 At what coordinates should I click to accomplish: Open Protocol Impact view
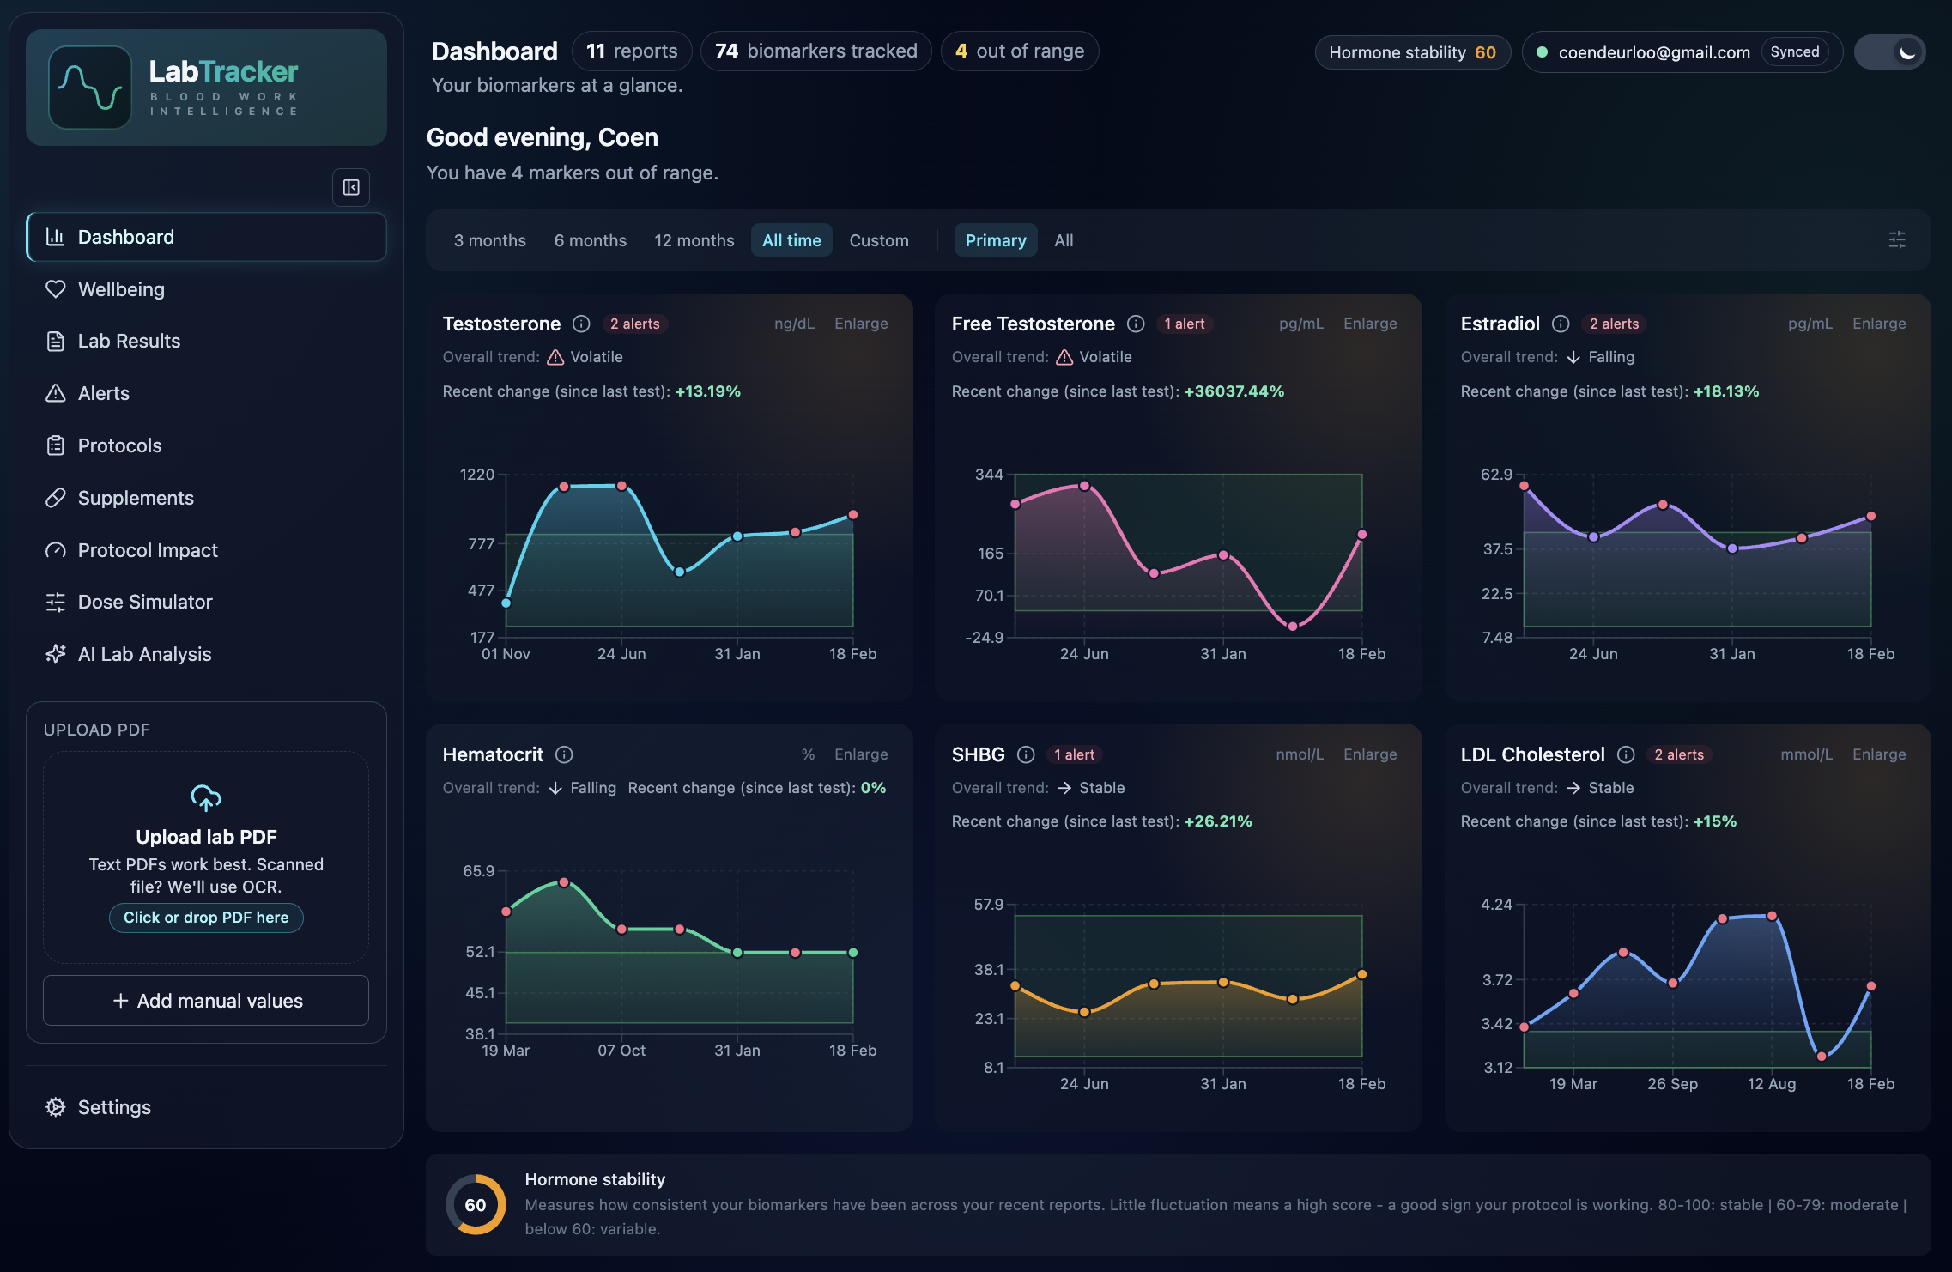148,550
